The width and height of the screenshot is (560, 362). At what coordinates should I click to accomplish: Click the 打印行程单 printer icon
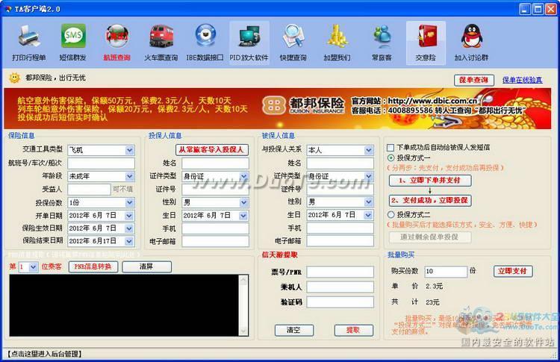28,37
